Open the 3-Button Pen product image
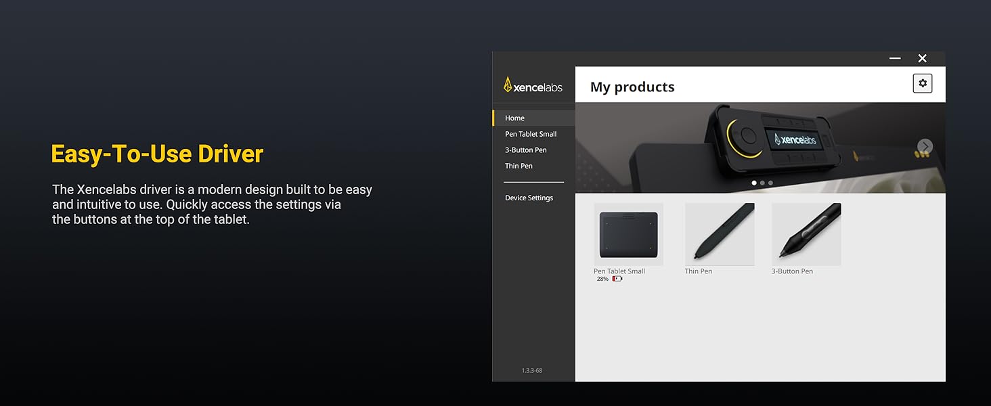 pos(806,234)
